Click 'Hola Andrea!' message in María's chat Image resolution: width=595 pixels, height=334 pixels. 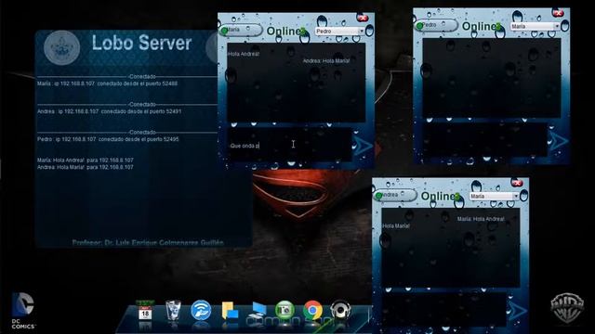244,54
